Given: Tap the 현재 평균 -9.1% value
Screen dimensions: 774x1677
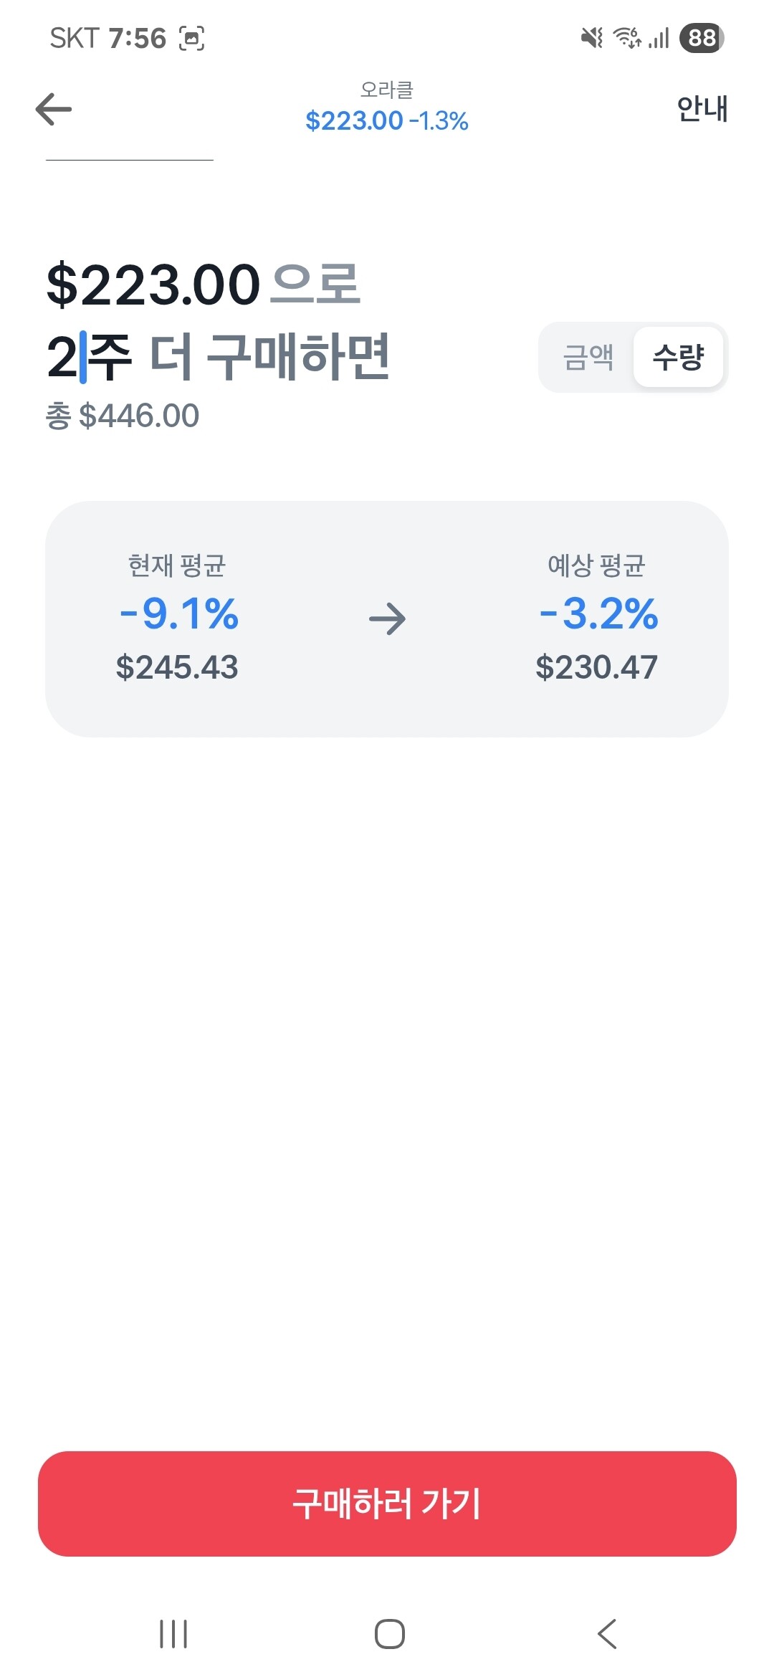Looking at the screenshot, I should tap(178, 613).
